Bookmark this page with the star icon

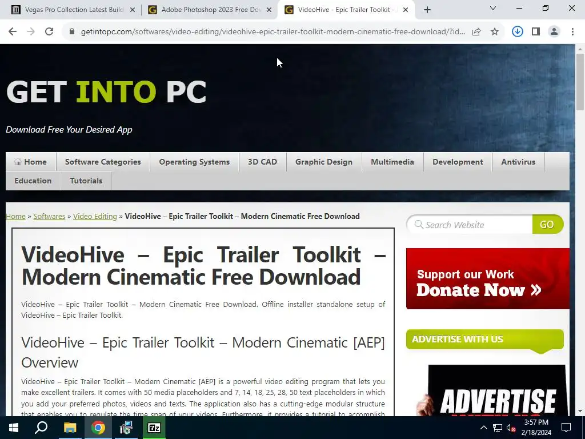tap(495, 32)
